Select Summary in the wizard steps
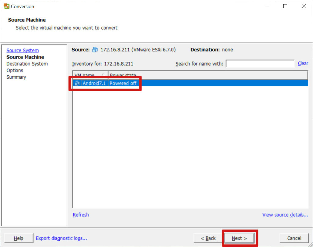 coord(16,77)
